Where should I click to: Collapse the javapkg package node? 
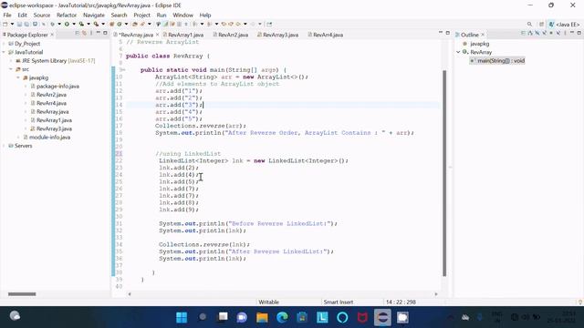click(18, 77)
